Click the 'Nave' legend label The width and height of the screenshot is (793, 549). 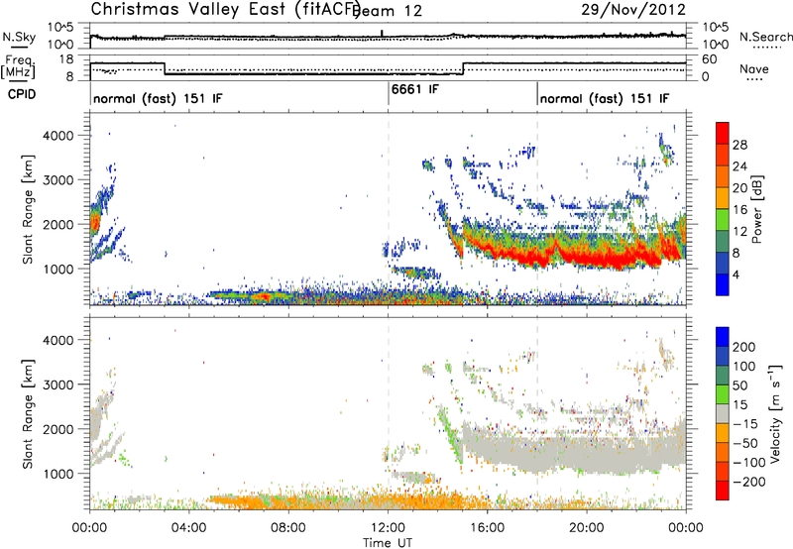[x=754, y=68]
